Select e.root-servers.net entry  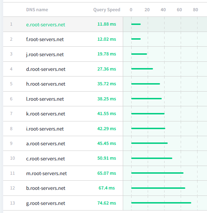click(46, 25)
